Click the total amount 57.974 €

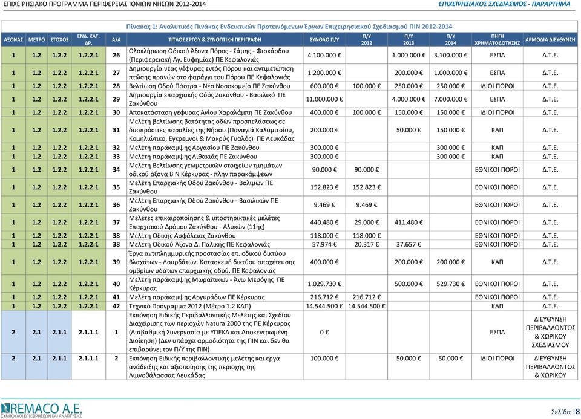click(324, 245)
